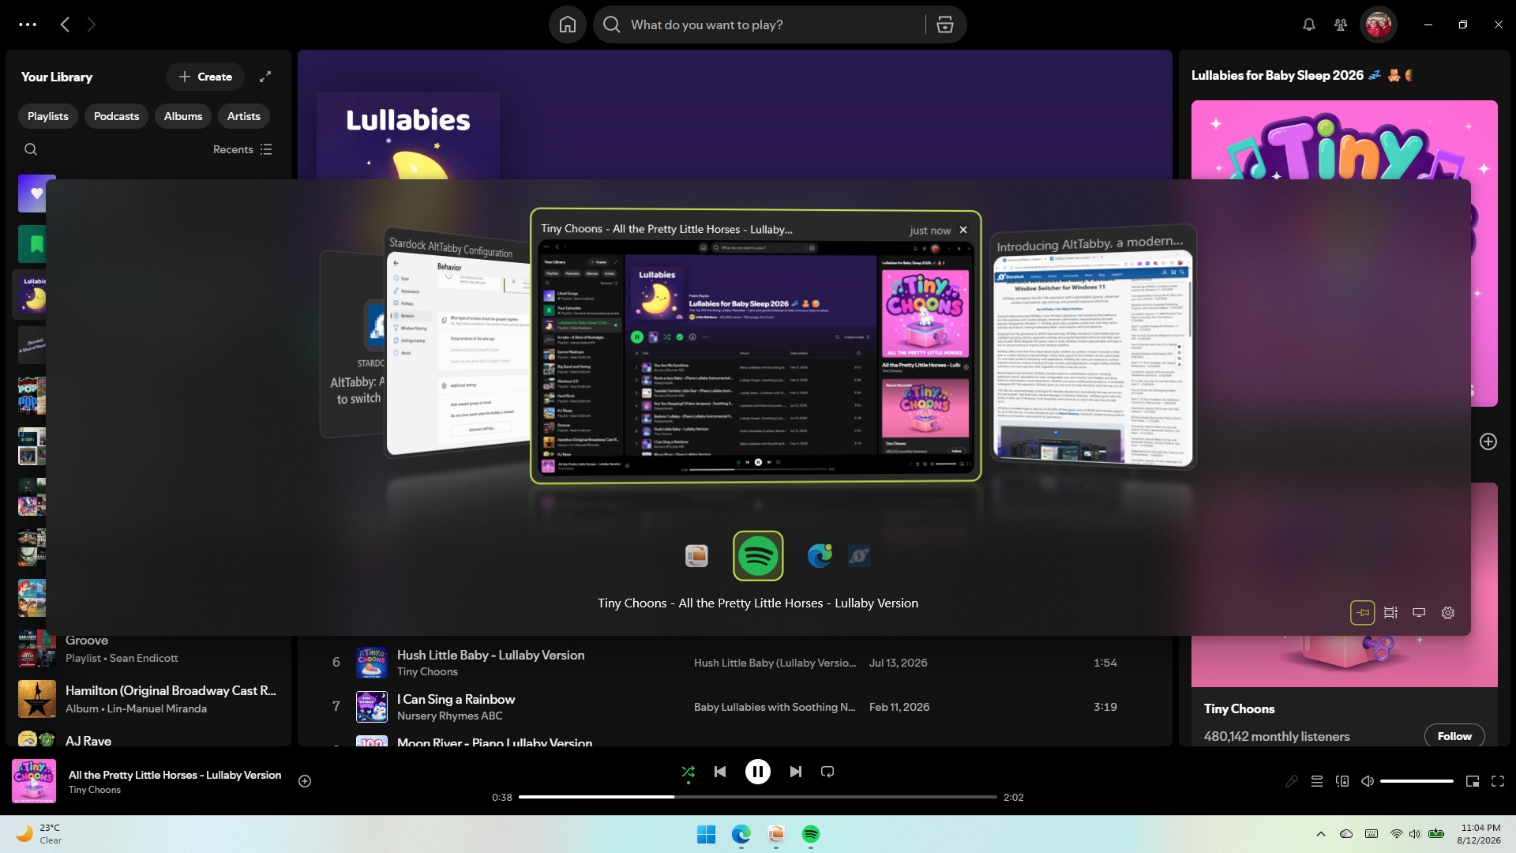
Task: Open the Spotify Home page
Action: click(x=567, y=24)
